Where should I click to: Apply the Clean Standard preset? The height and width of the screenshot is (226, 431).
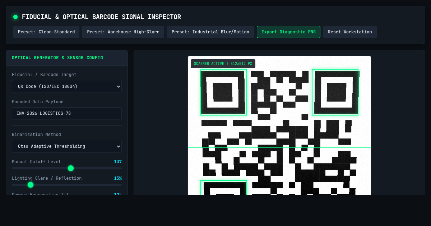click(46, 32)
